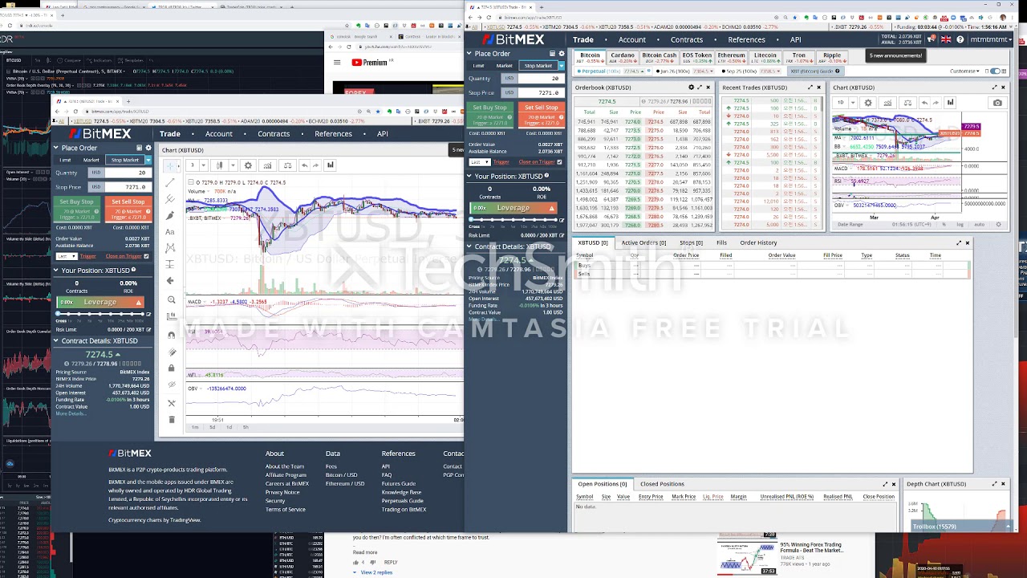Click Set Sell Stop in left window
Image resolution: width=1027 pixels, height=578 pixels.
click(128, 210)
